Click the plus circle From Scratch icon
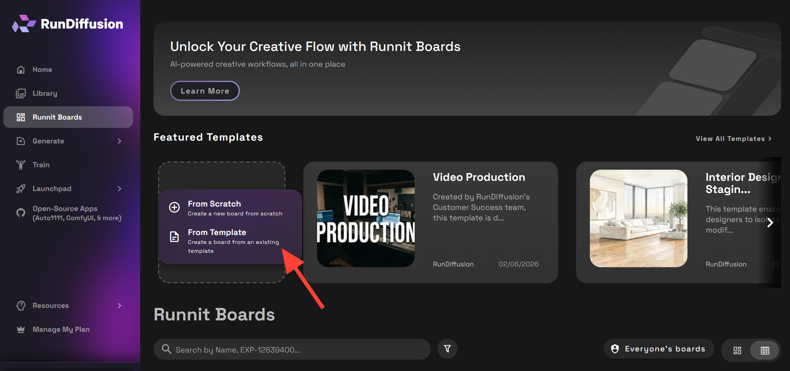This screenshot has width=790, height=371. 174,207
